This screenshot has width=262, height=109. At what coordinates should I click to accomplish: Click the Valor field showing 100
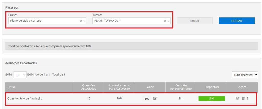tap(147, 99)
